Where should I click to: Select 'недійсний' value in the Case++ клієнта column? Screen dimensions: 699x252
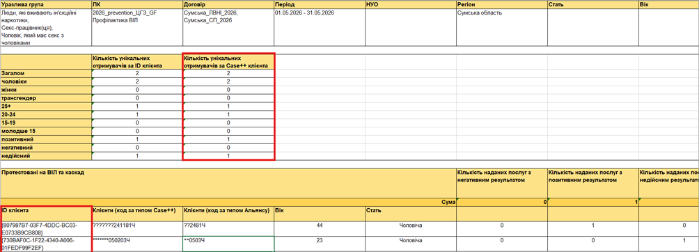pyautogui.click(x=228, y=156)
